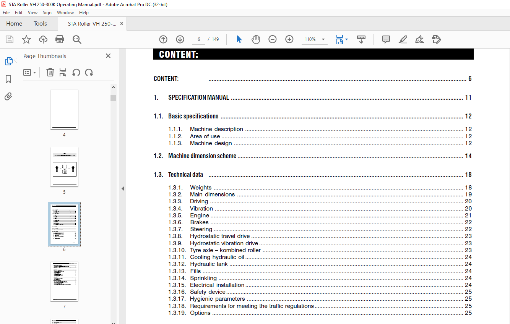510x324 pixels.
Task: Select the STA Roller VH 250 tab
Action: pos(92,24)
